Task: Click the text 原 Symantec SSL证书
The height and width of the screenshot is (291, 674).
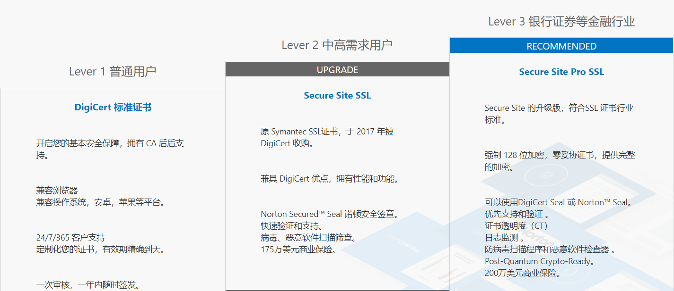Action: (299, 132)
